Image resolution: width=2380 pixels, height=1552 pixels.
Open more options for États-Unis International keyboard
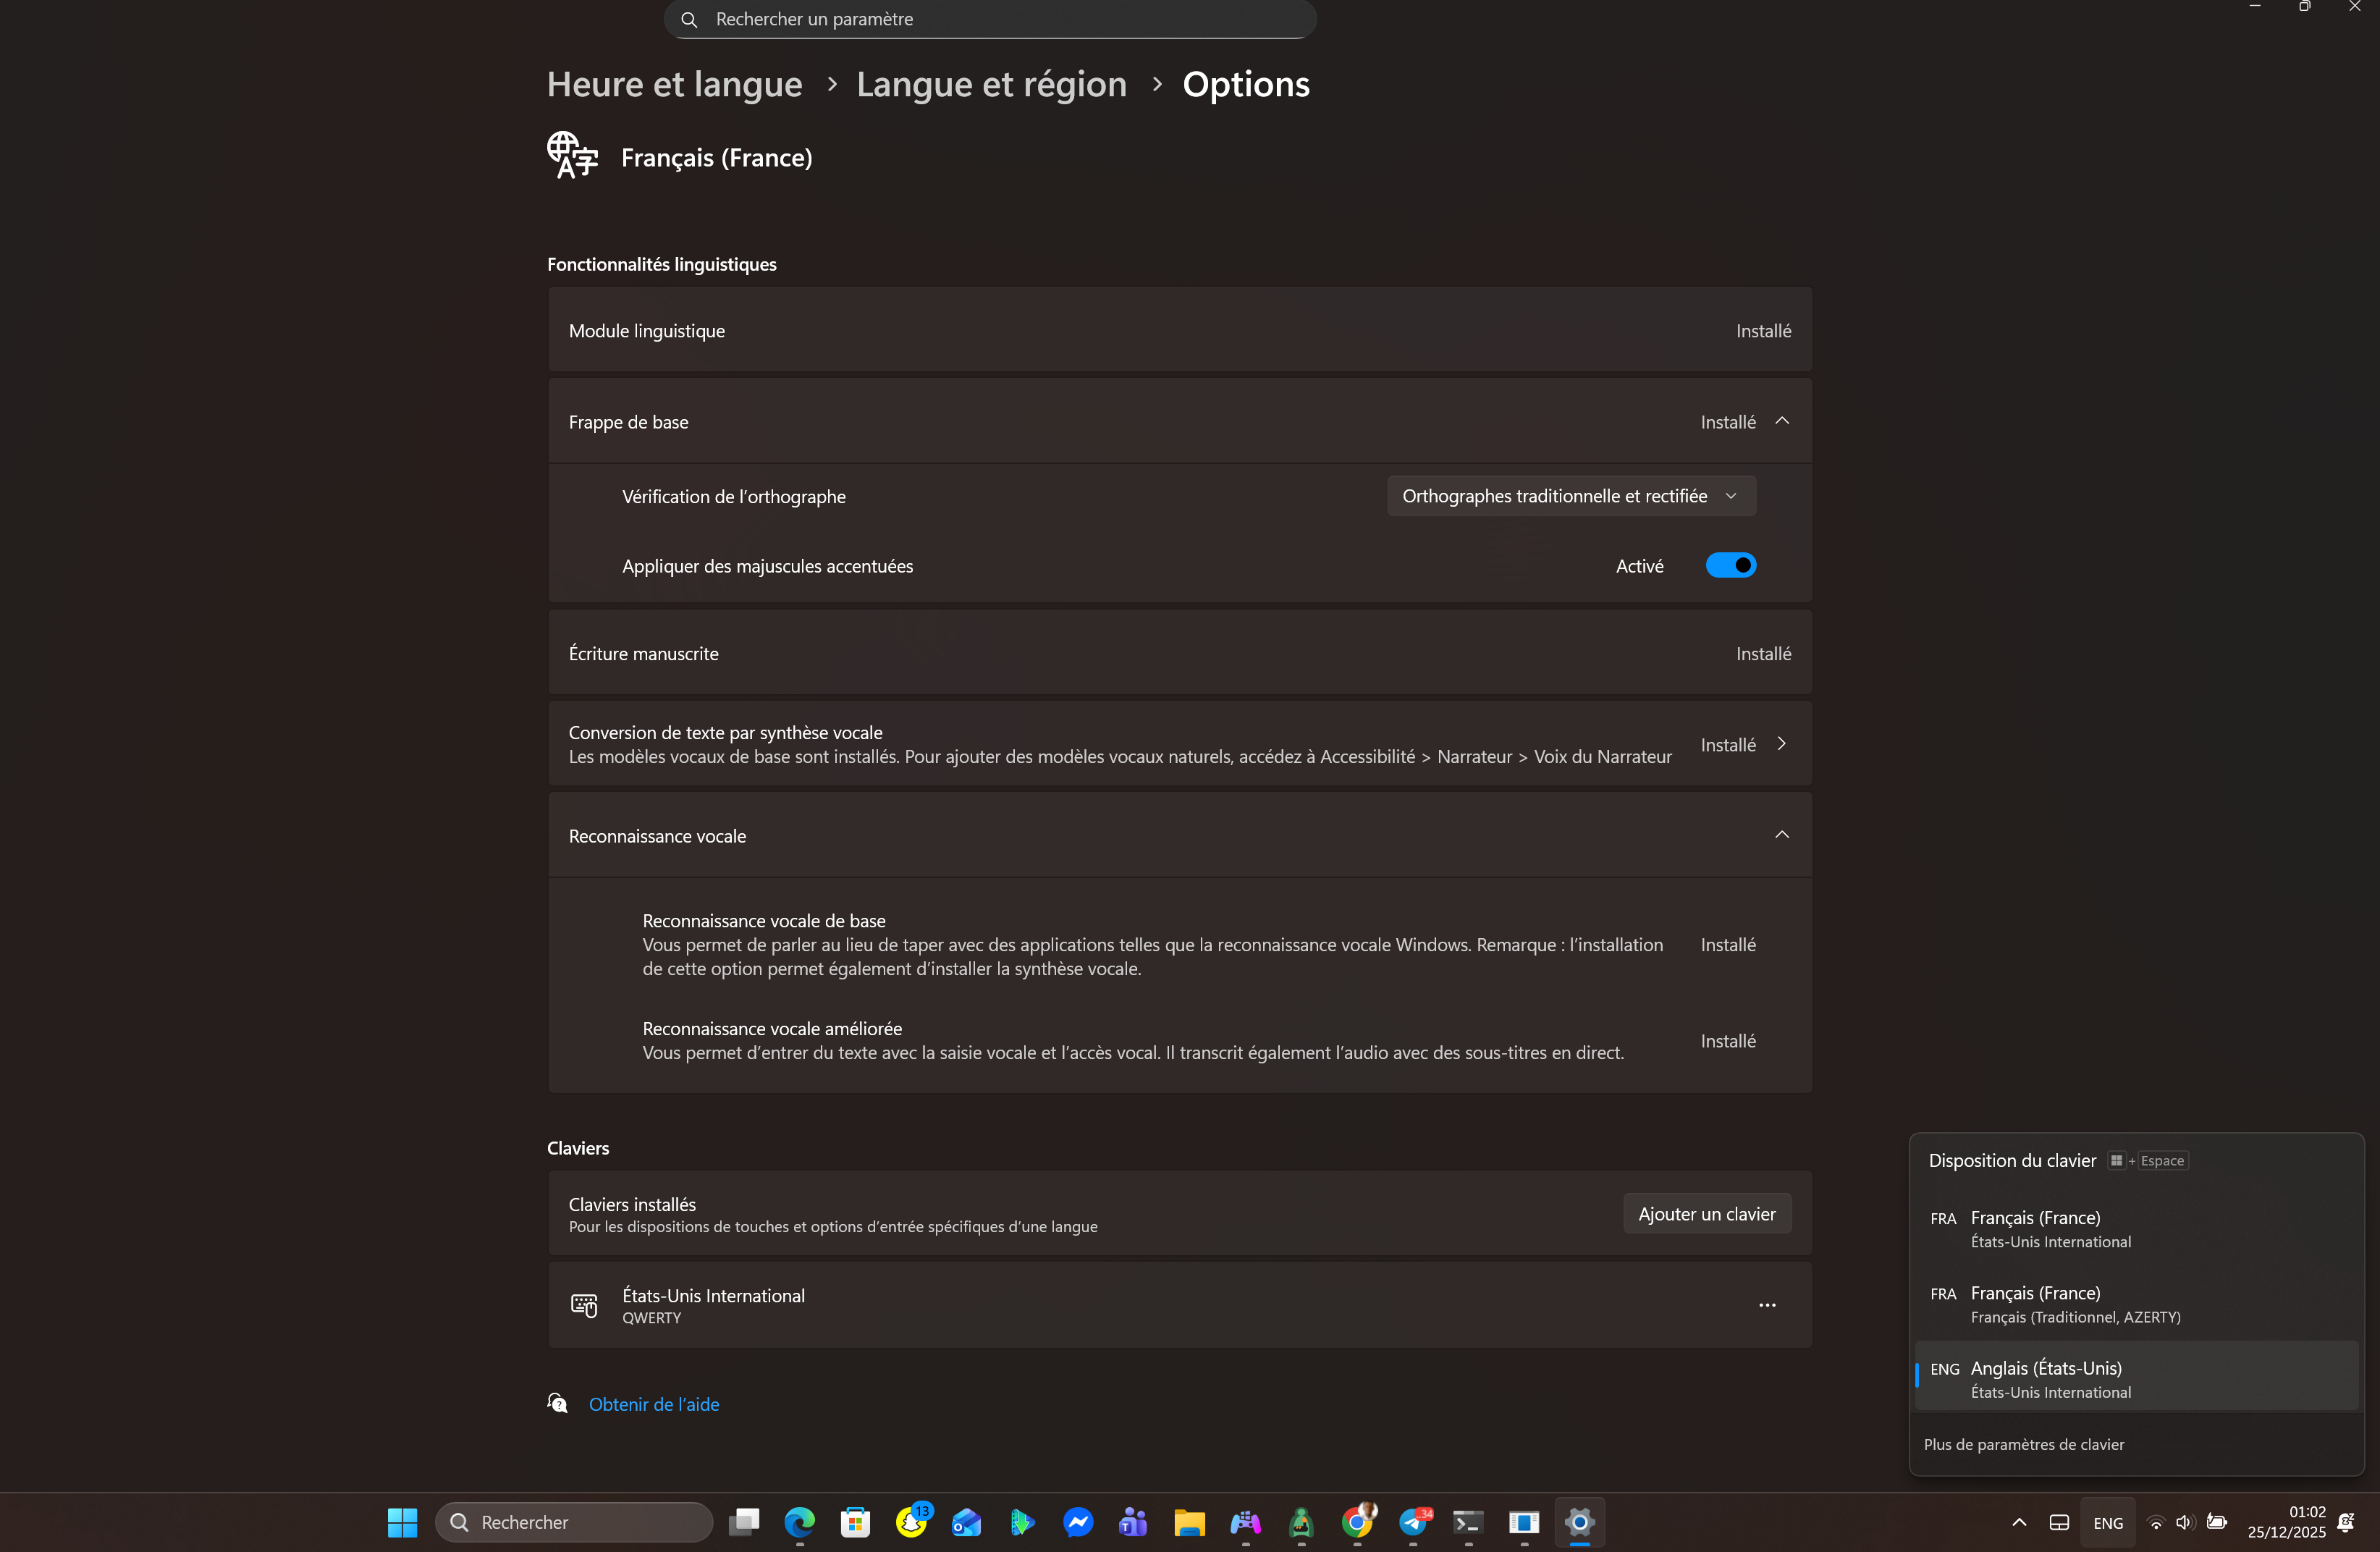coord(1767,1305)
